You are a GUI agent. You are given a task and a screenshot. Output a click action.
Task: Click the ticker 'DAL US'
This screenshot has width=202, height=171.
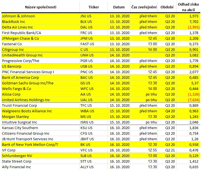pos(86,27)
